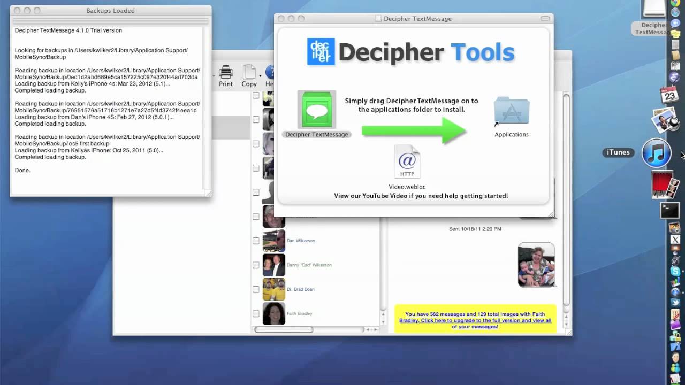Open the photo attachment in the message pane
This screenshot has height=385, width=685.
536,265
